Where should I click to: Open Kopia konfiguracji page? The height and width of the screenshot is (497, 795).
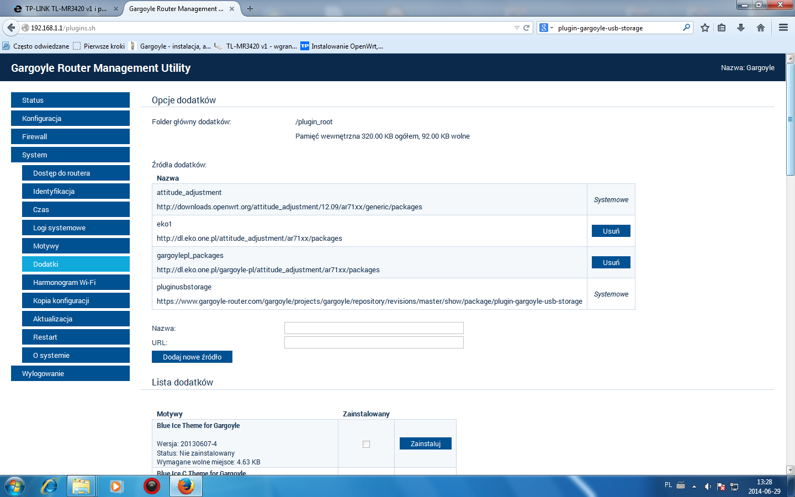tap(76, 300)
